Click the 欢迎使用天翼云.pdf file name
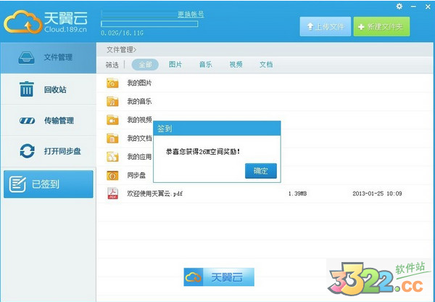This screenshot has width=435, height=302. tap(155, 193)
